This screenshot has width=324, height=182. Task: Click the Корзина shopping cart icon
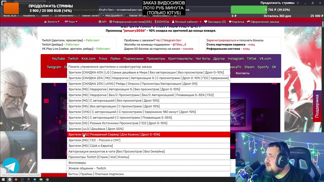230,22
